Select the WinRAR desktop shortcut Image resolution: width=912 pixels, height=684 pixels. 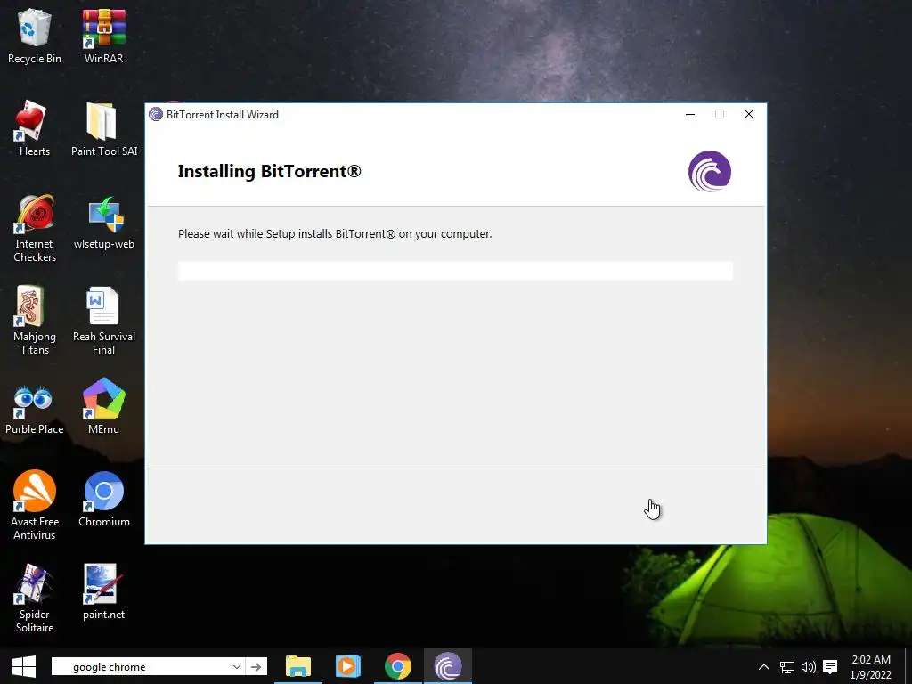click(103, 36)
